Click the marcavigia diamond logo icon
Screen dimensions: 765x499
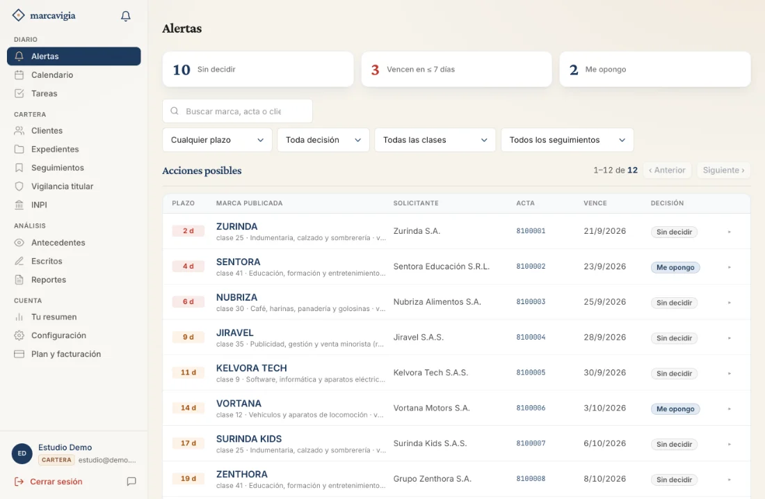point(18,15)
